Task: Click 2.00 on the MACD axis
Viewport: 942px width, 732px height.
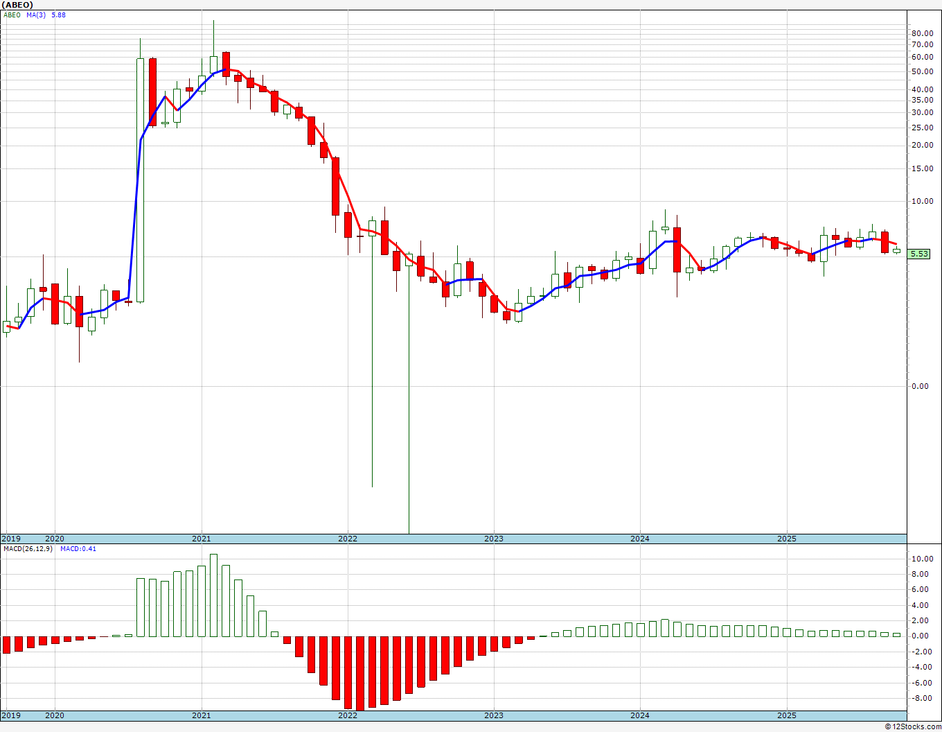Action: pos(921,620)
